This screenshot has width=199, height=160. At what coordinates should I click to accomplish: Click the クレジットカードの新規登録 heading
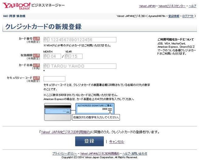click(43, 27)
